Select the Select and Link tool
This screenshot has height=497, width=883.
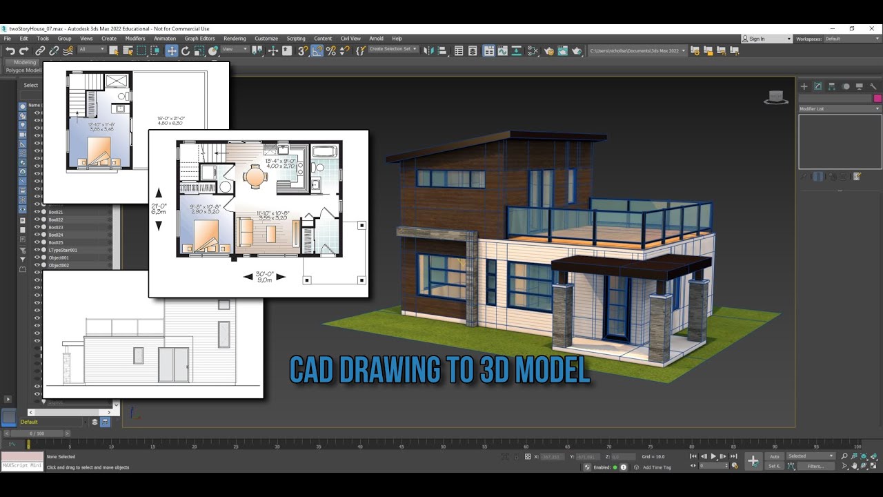coord(40,50)
